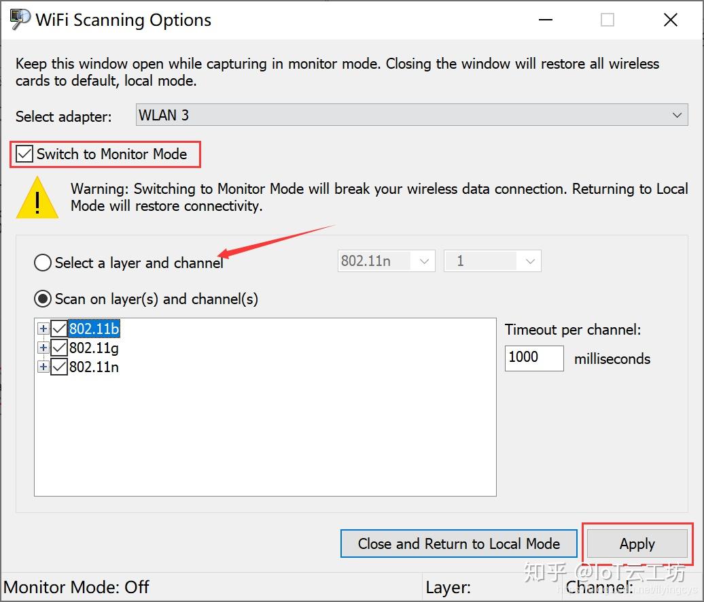Uncheck the 802.11b protocol layer
704x602 pixels.
click(58, 329)
